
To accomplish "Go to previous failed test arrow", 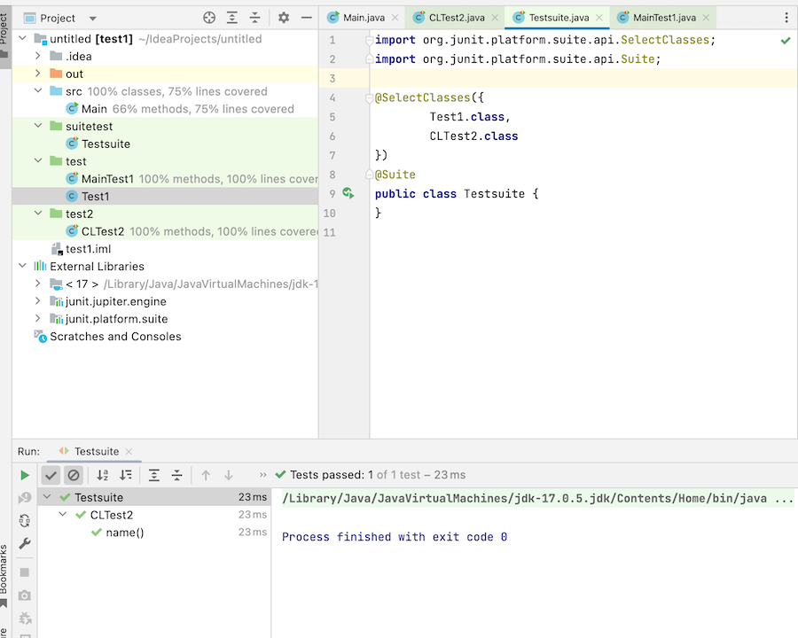I will (206, 475).
